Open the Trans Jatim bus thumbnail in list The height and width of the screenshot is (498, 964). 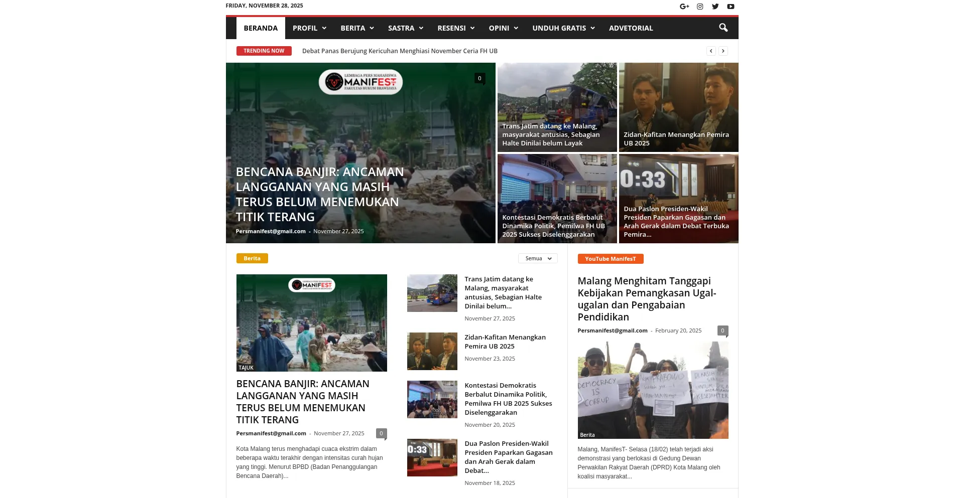point(432,293)
